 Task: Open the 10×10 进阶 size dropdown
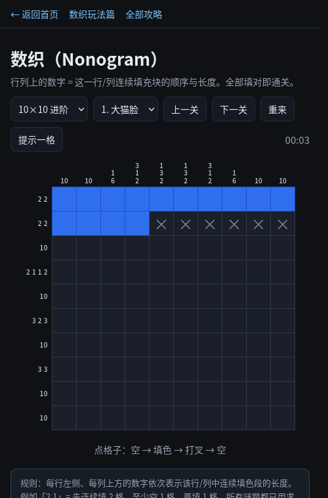(x=49, y=109)
